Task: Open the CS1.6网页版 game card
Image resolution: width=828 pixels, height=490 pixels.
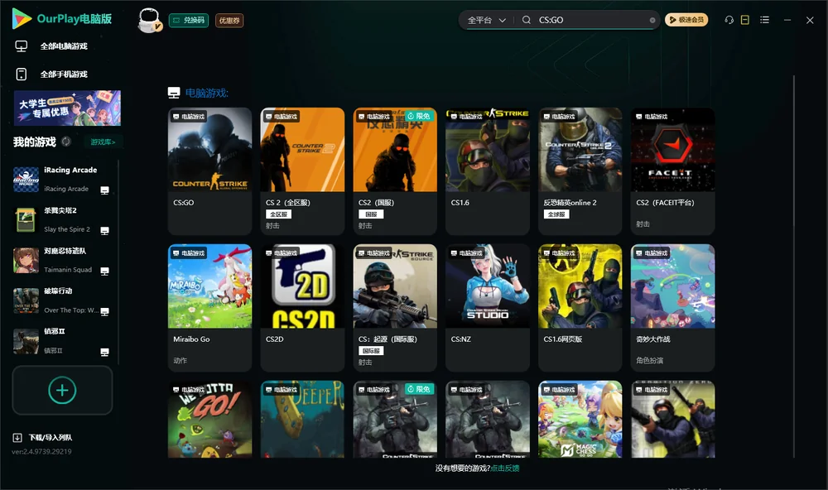Action: tap(580, 307)
